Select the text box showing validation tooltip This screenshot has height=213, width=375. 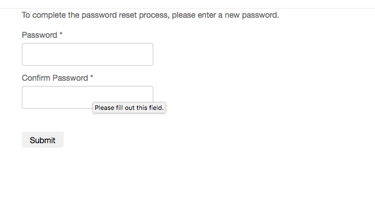pyautogui.click(x=87, y=97)
